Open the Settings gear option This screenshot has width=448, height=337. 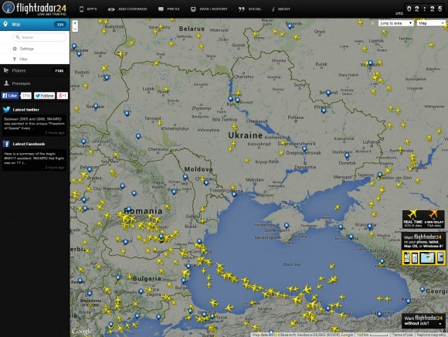pos(23,49)
